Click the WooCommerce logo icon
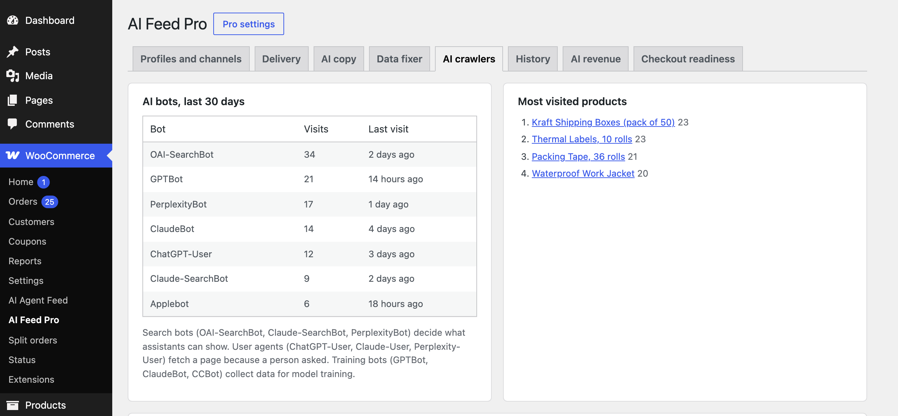Viewport: 898px width, 416px height. pyautogui.click(x=13, y=156)
